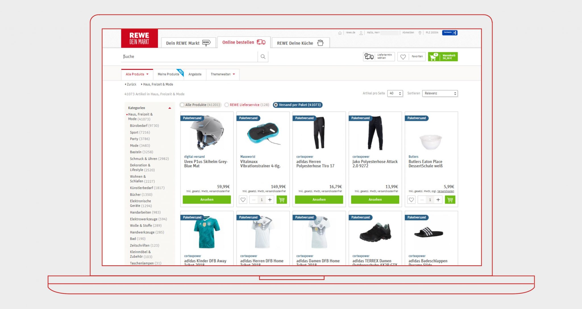The height and width of the screenshot is (309, 582).
Task: Decrease quantity of Vitalmaxx Vibrationstrainer
Action: click(x=254, y=200)
